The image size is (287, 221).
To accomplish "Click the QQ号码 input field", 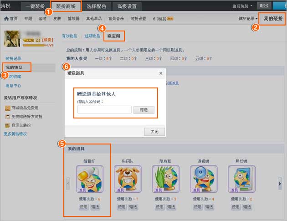I will 104,110.
